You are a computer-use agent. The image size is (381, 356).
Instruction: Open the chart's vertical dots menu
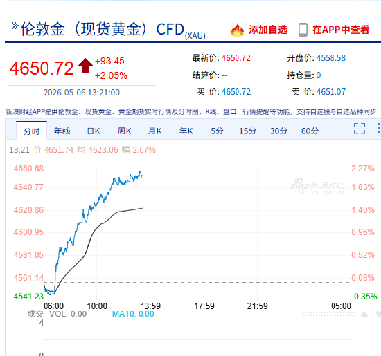378,129
